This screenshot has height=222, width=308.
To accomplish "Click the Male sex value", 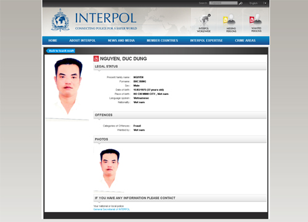I will (137, 86).
